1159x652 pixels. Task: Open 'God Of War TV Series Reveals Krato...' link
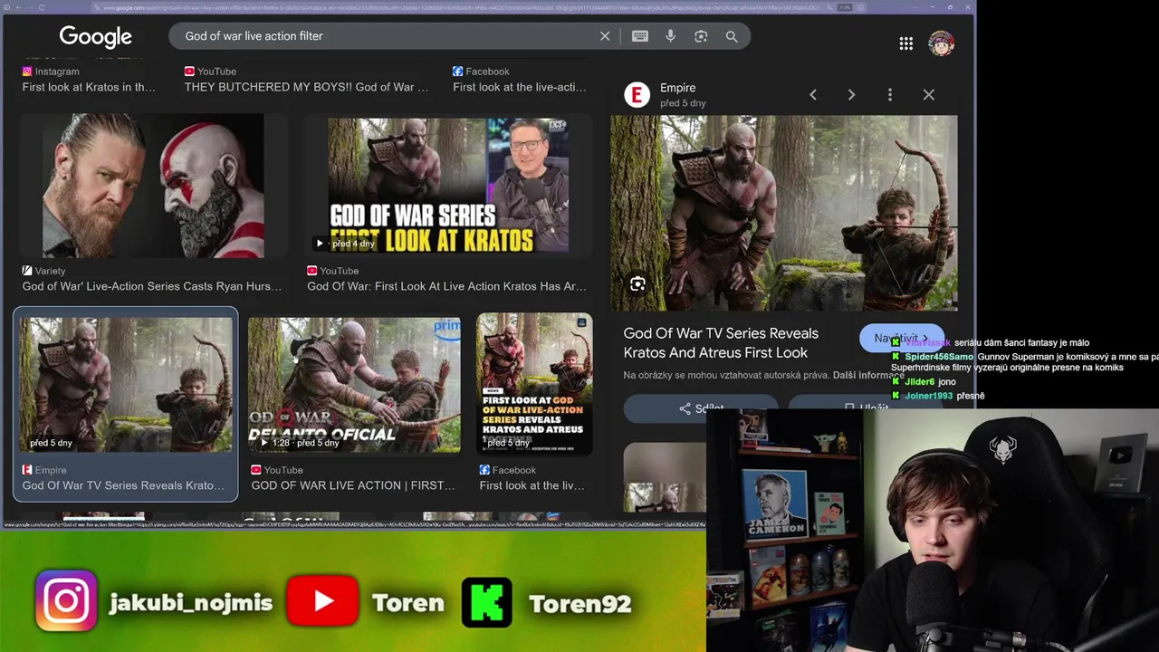click(x=123, y=485)
